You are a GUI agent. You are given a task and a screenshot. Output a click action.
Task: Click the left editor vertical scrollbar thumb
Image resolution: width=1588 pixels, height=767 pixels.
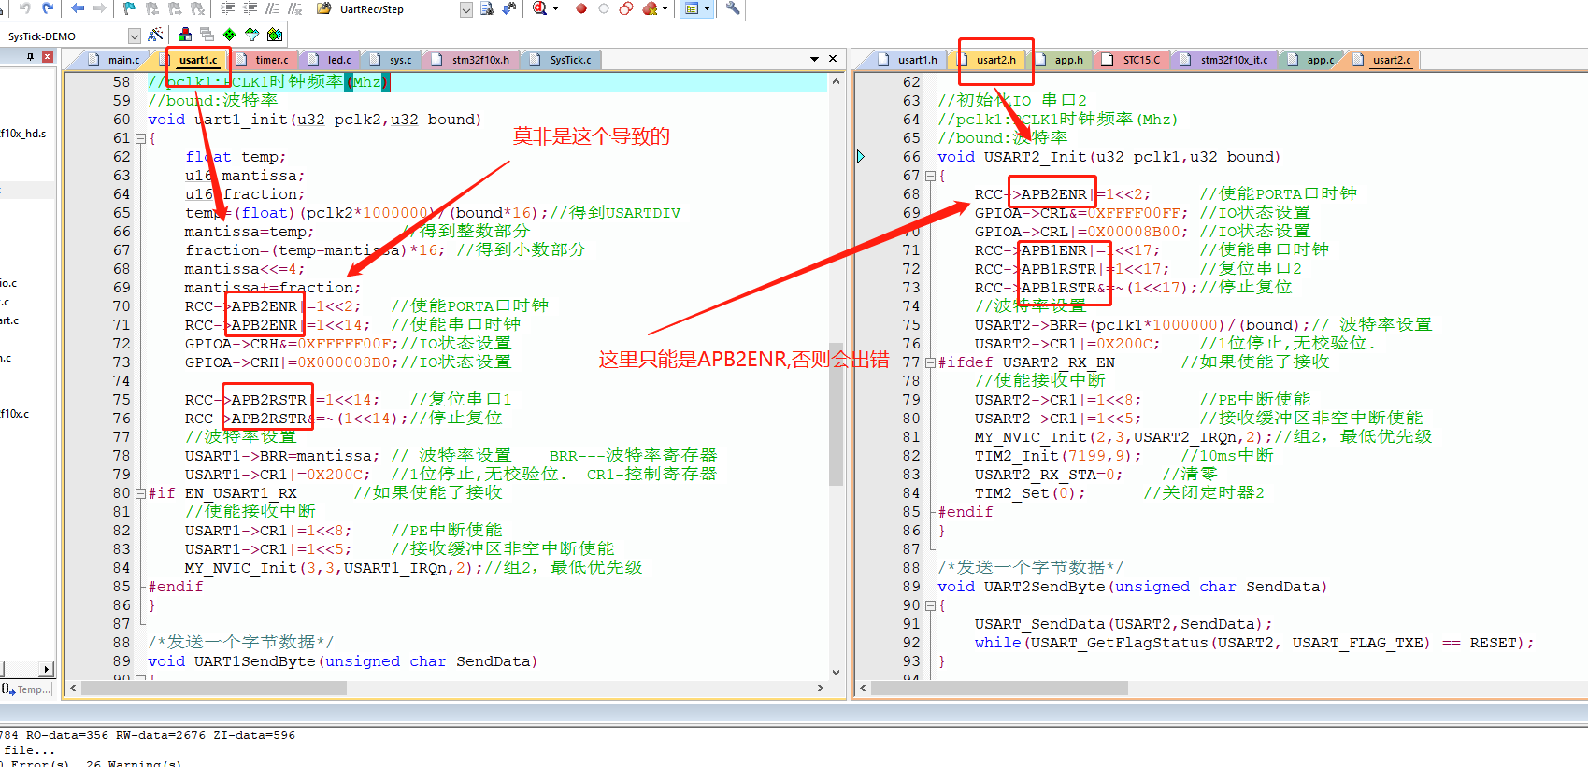pos(836,414)
